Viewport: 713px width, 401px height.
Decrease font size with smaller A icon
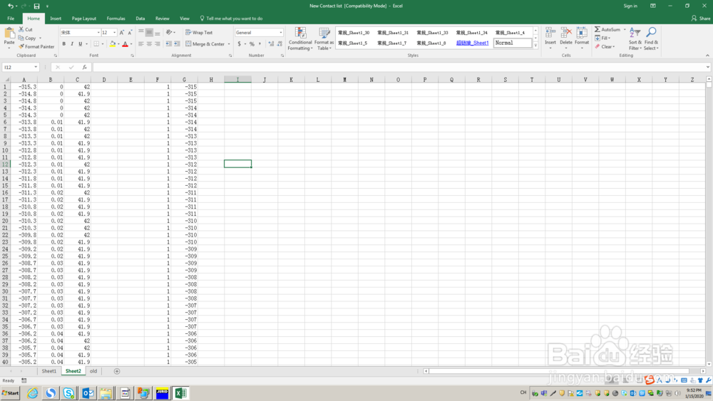[x=130, y=33]
